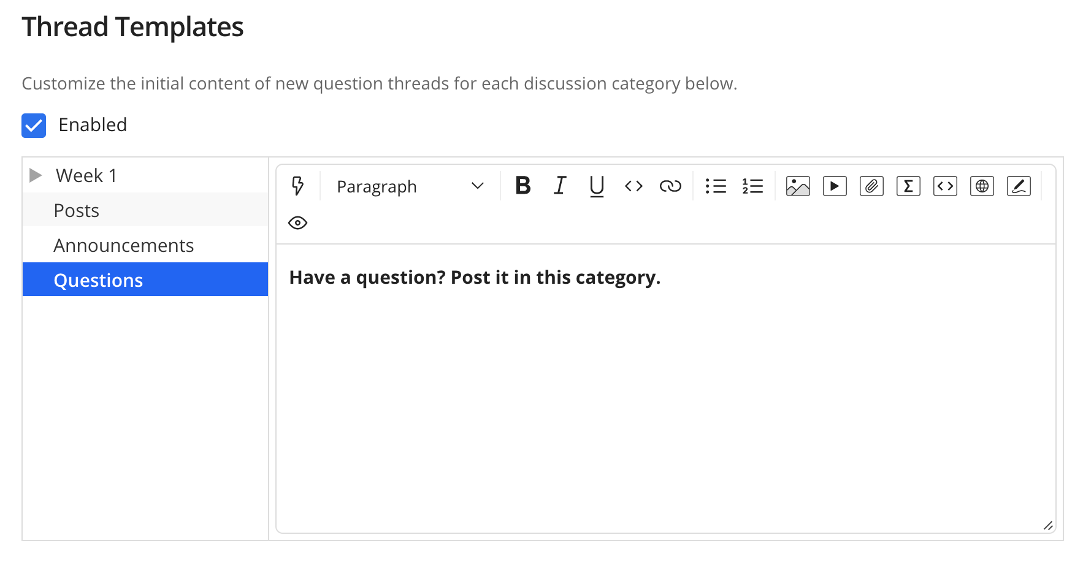The width and height of the screenshot is (1083, 570).
Task: Expand the Week 1 category
Action: coord(36,175)
